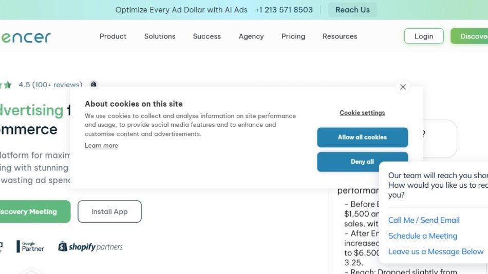Viewport: 488px width, 274px height.
Task: Click the Reach Us button
Action: pyautogui.click(x=352, y=10)
